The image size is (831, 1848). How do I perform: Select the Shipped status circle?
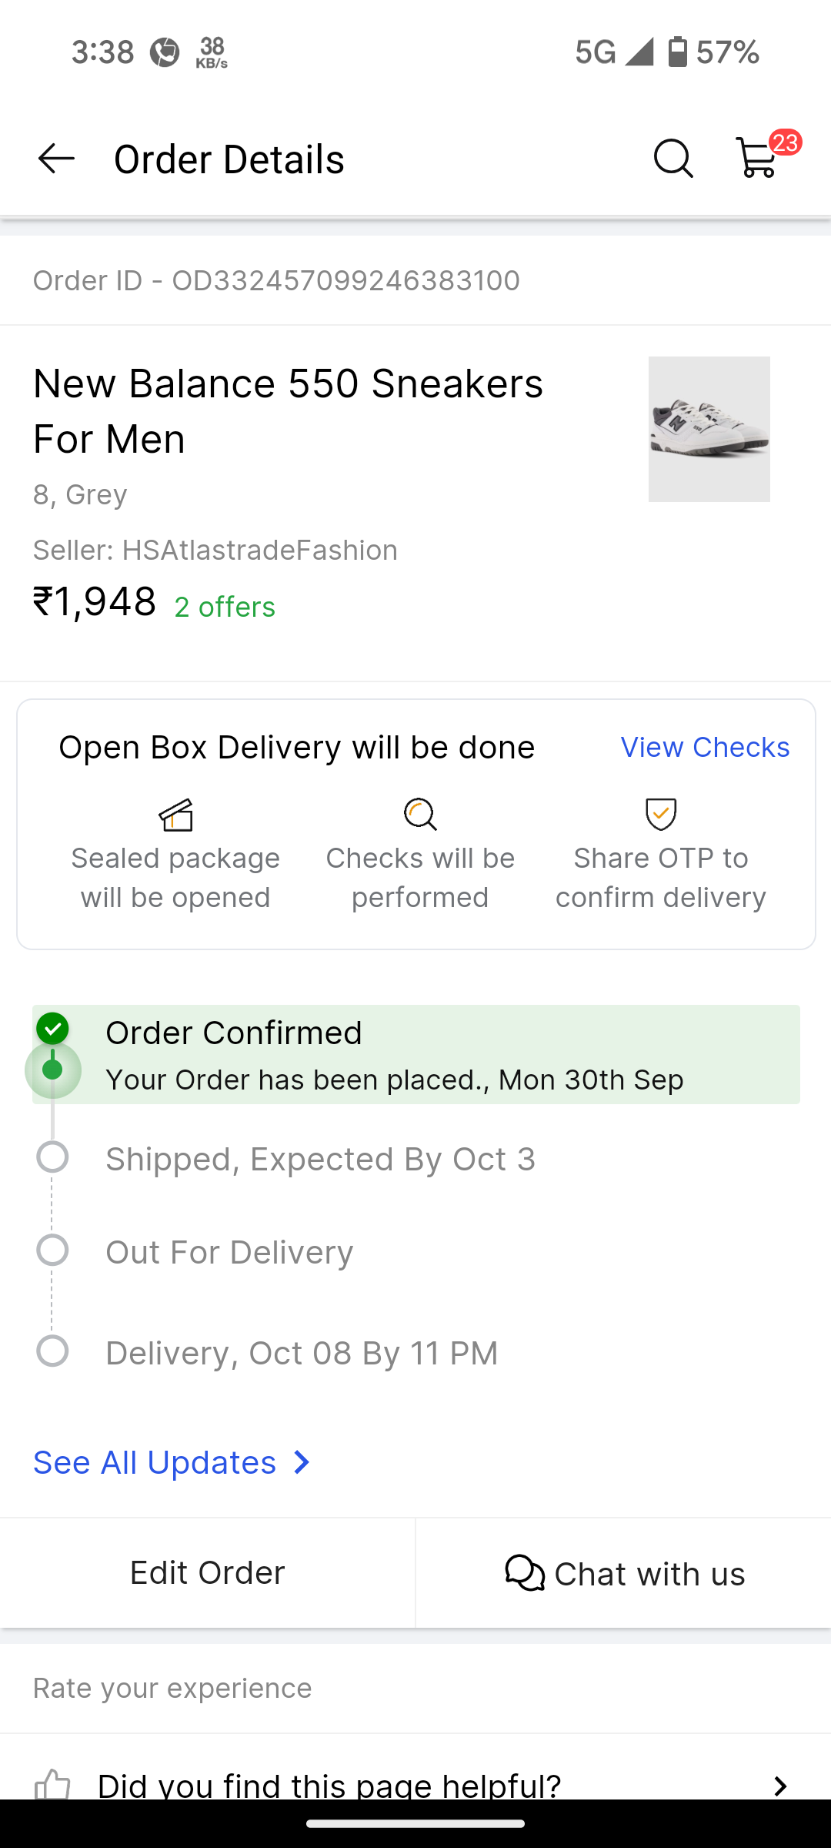(52, 1157)
